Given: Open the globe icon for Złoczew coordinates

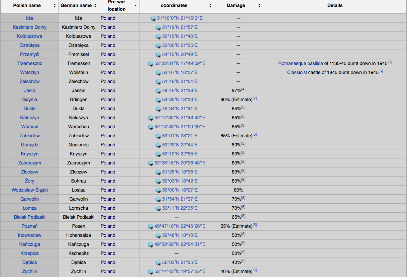Looking at the screenshot, I should point(158,172).
